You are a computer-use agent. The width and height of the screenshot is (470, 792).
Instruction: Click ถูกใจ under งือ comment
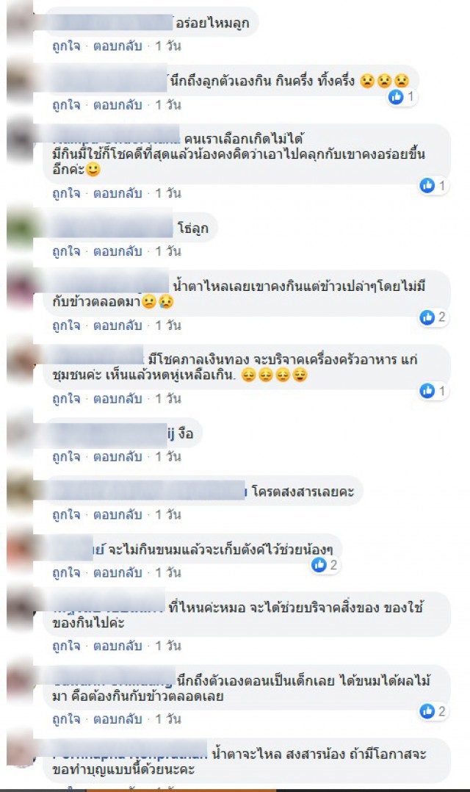pos(66,457)
